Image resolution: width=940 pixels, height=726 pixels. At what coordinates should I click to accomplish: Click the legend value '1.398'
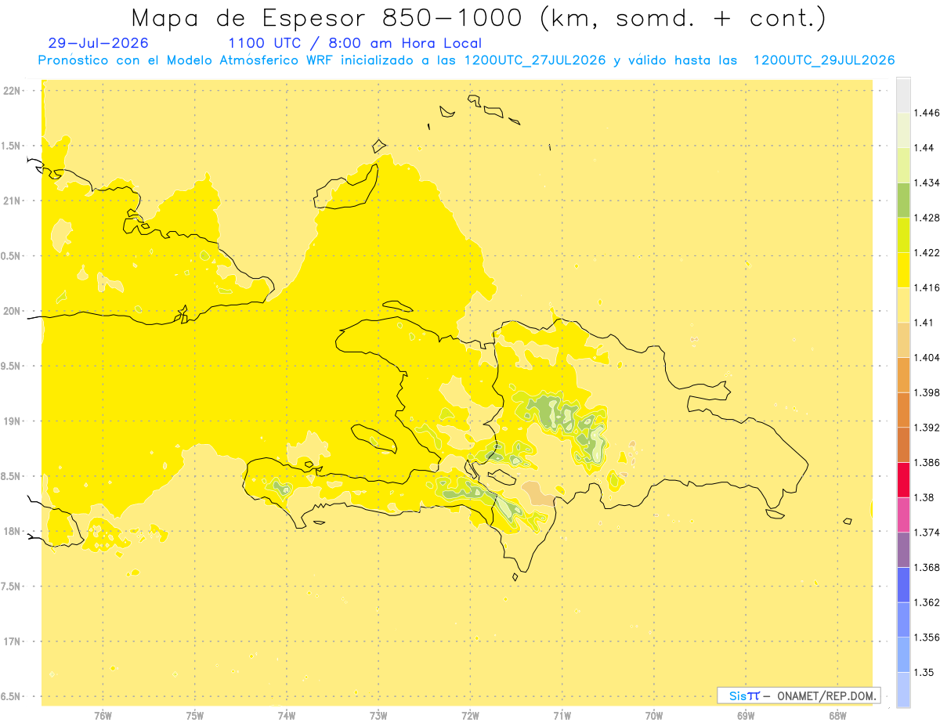click(x=927, y=392)
